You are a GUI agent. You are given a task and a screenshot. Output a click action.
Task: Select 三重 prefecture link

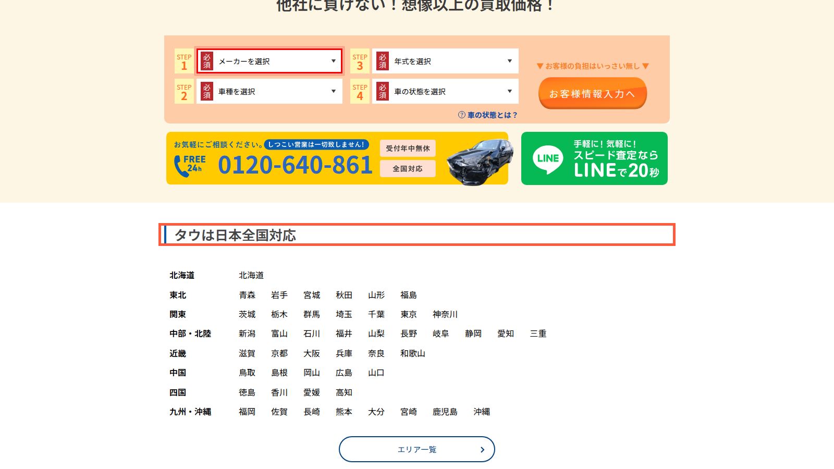click(x=538, y=334)
